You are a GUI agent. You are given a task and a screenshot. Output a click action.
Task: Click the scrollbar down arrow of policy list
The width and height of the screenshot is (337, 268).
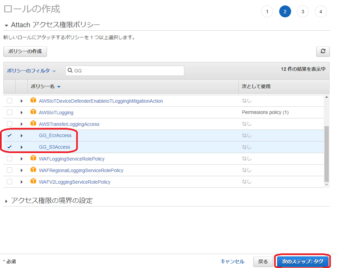click(326, 185)
